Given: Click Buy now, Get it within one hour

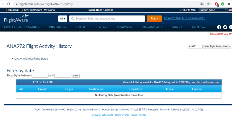Looking at the screenshot, I should (203, 82).
